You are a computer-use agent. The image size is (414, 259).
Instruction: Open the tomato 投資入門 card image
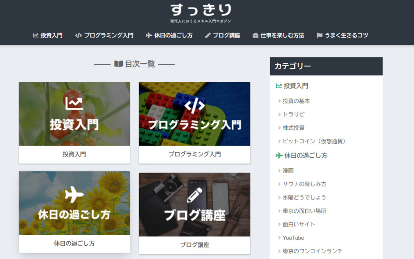click(74, 114)
